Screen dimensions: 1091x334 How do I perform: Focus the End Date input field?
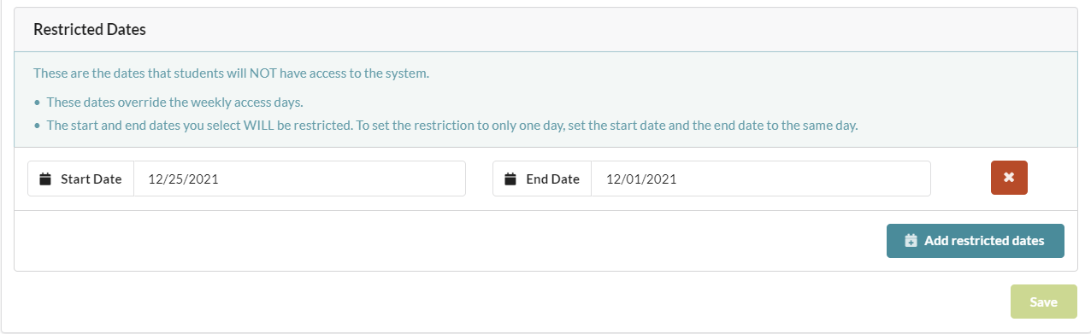click(x=761, y=179)
